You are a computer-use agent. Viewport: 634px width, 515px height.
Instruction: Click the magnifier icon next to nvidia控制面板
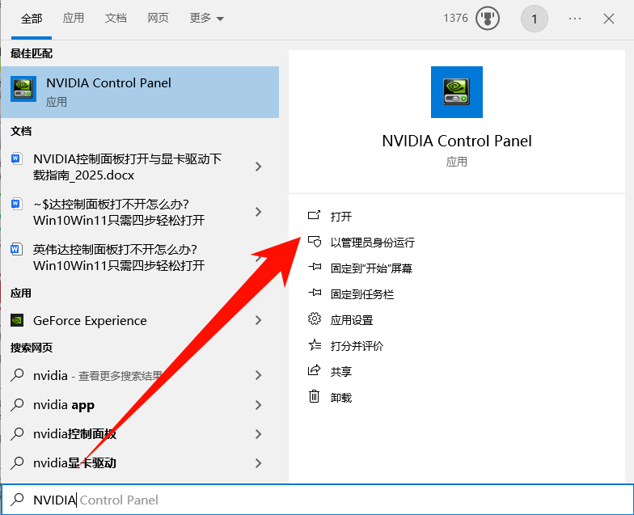point(17,433)
